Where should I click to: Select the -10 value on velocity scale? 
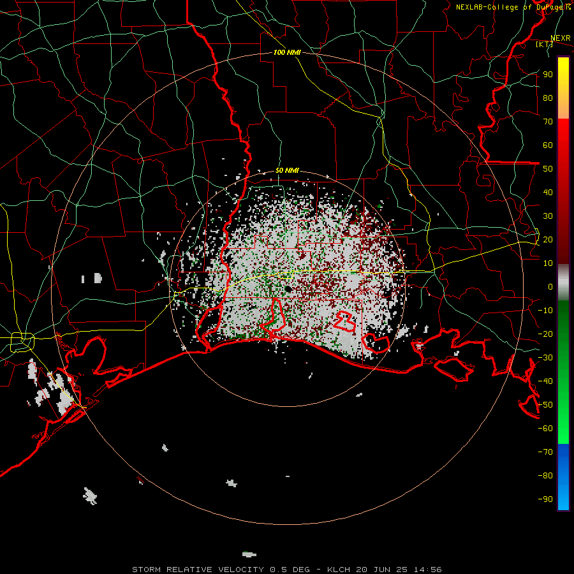tap(545, 311)
